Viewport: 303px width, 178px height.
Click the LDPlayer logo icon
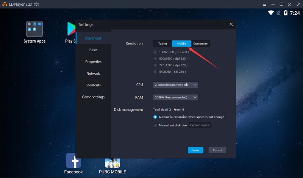5,4
